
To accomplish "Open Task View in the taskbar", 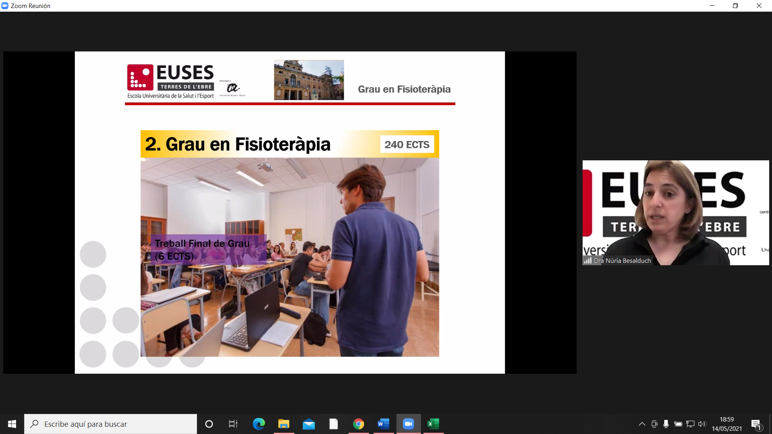I will [x=233, y=424].
